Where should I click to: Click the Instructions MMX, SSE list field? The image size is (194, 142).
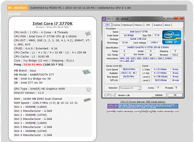150,60
